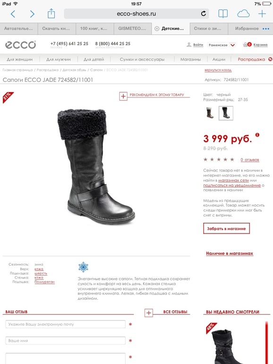Focus the email address input field
The height and width of the screenshot is (364, 273).
(x=65, y=324)
